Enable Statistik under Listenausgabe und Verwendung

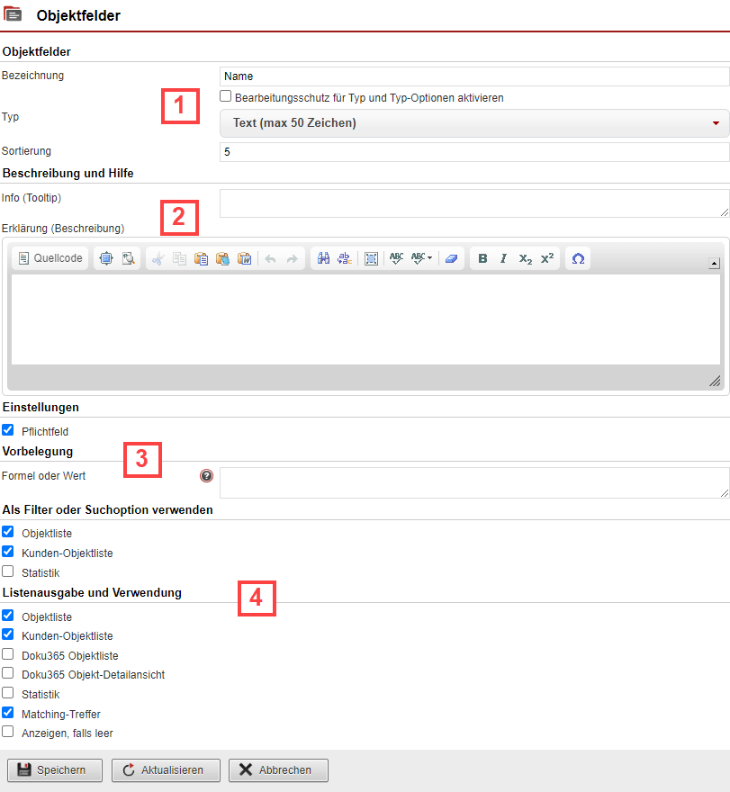(x=8, y=693)
